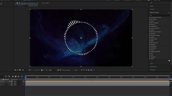Open the Resolution dropdown showing Half
The width and height of the screenshot is (172, 96).
[52, 70]
